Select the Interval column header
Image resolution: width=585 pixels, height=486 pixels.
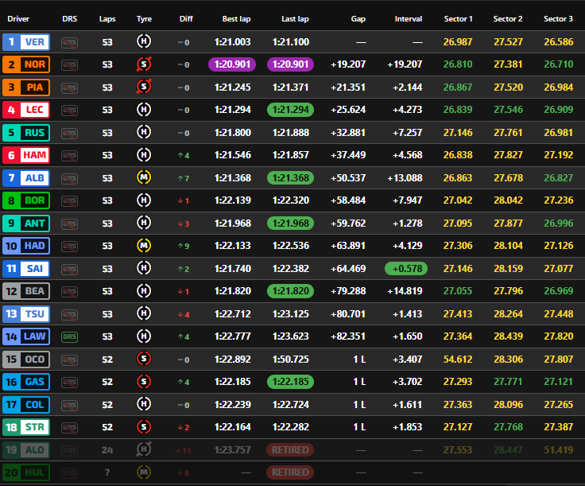[409, 18]
